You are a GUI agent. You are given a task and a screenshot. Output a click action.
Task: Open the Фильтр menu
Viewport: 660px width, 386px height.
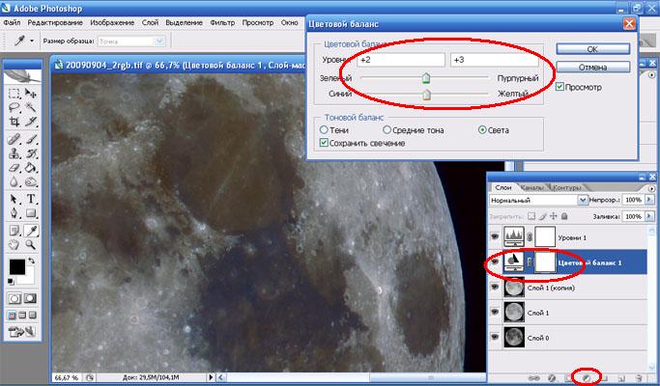[x=222, y=23]
